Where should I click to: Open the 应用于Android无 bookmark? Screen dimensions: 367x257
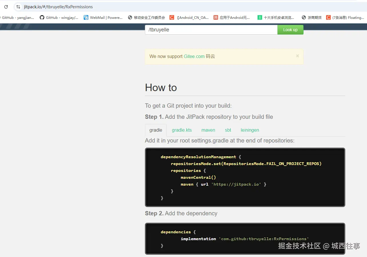point(232,17)
